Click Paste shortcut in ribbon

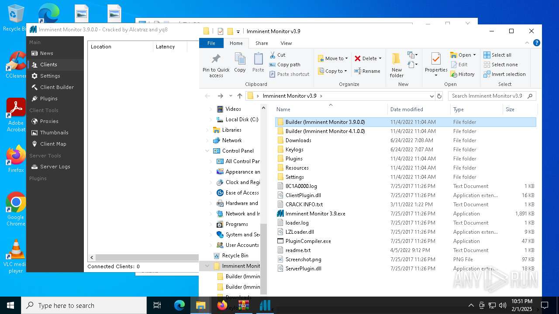click(289, 74)
